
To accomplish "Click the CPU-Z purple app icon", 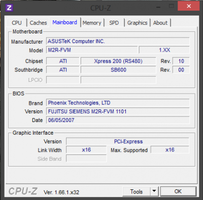I will coord(9,8).
